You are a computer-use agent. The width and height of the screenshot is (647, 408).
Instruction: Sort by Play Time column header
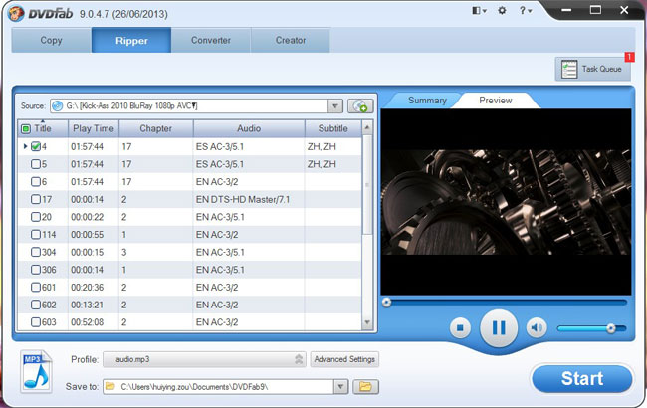point(94,128)
